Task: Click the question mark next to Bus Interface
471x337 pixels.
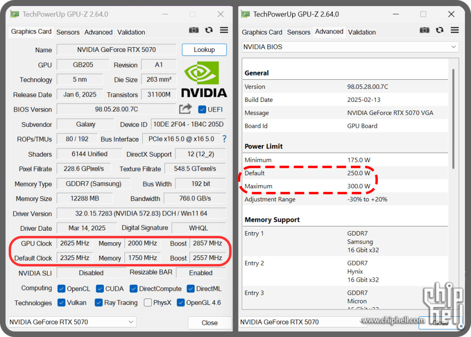Action: coord(224,139)
